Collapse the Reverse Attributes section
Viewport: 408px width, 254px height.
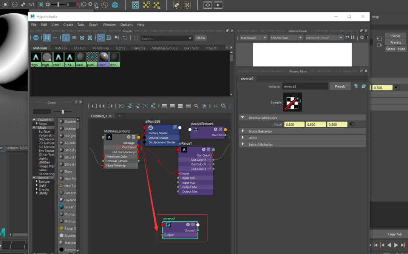click(243, 117)
